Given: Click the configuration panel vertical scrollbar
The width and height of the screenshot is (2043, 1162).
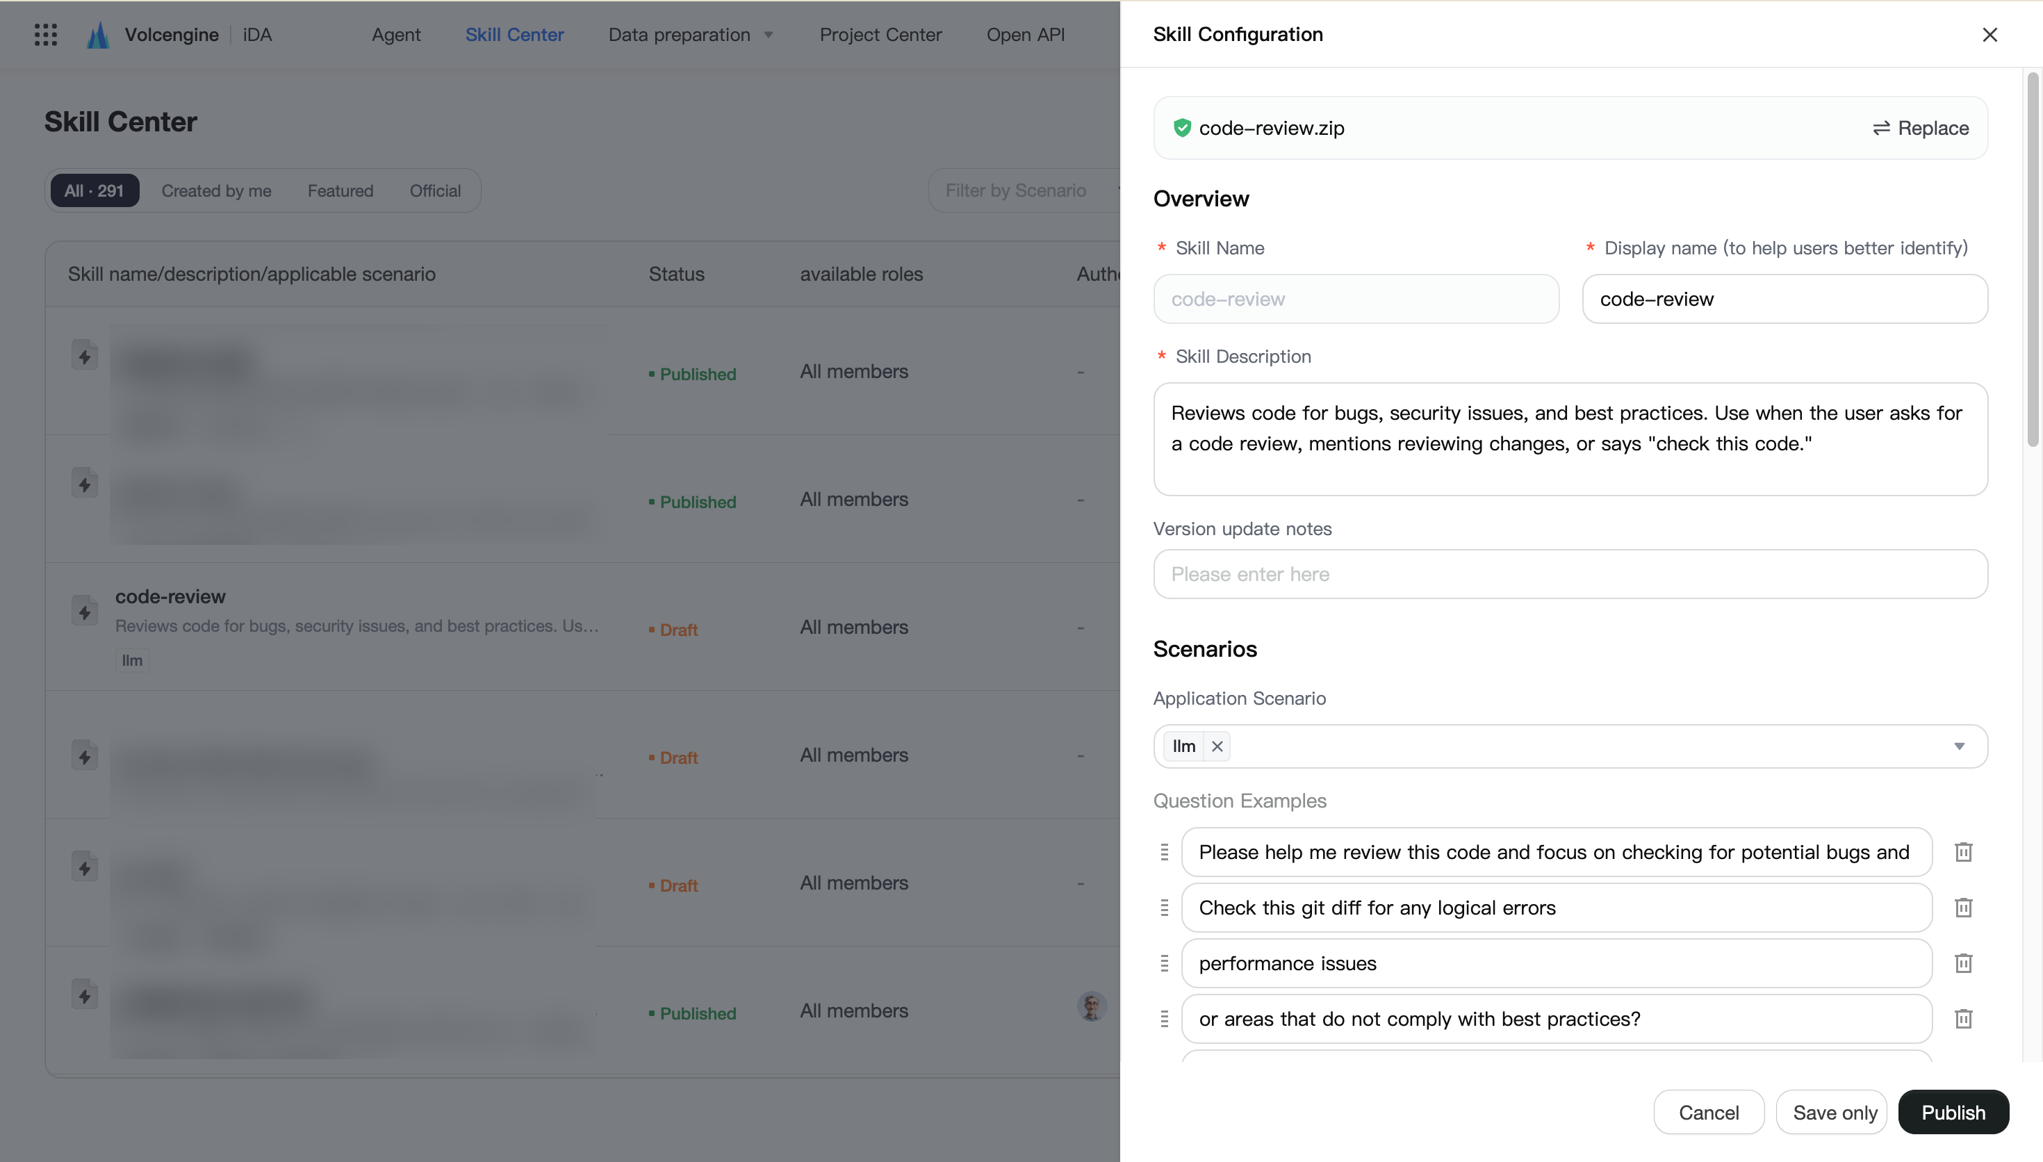Looking at the screenshot, I should [x=2033, y=260].
